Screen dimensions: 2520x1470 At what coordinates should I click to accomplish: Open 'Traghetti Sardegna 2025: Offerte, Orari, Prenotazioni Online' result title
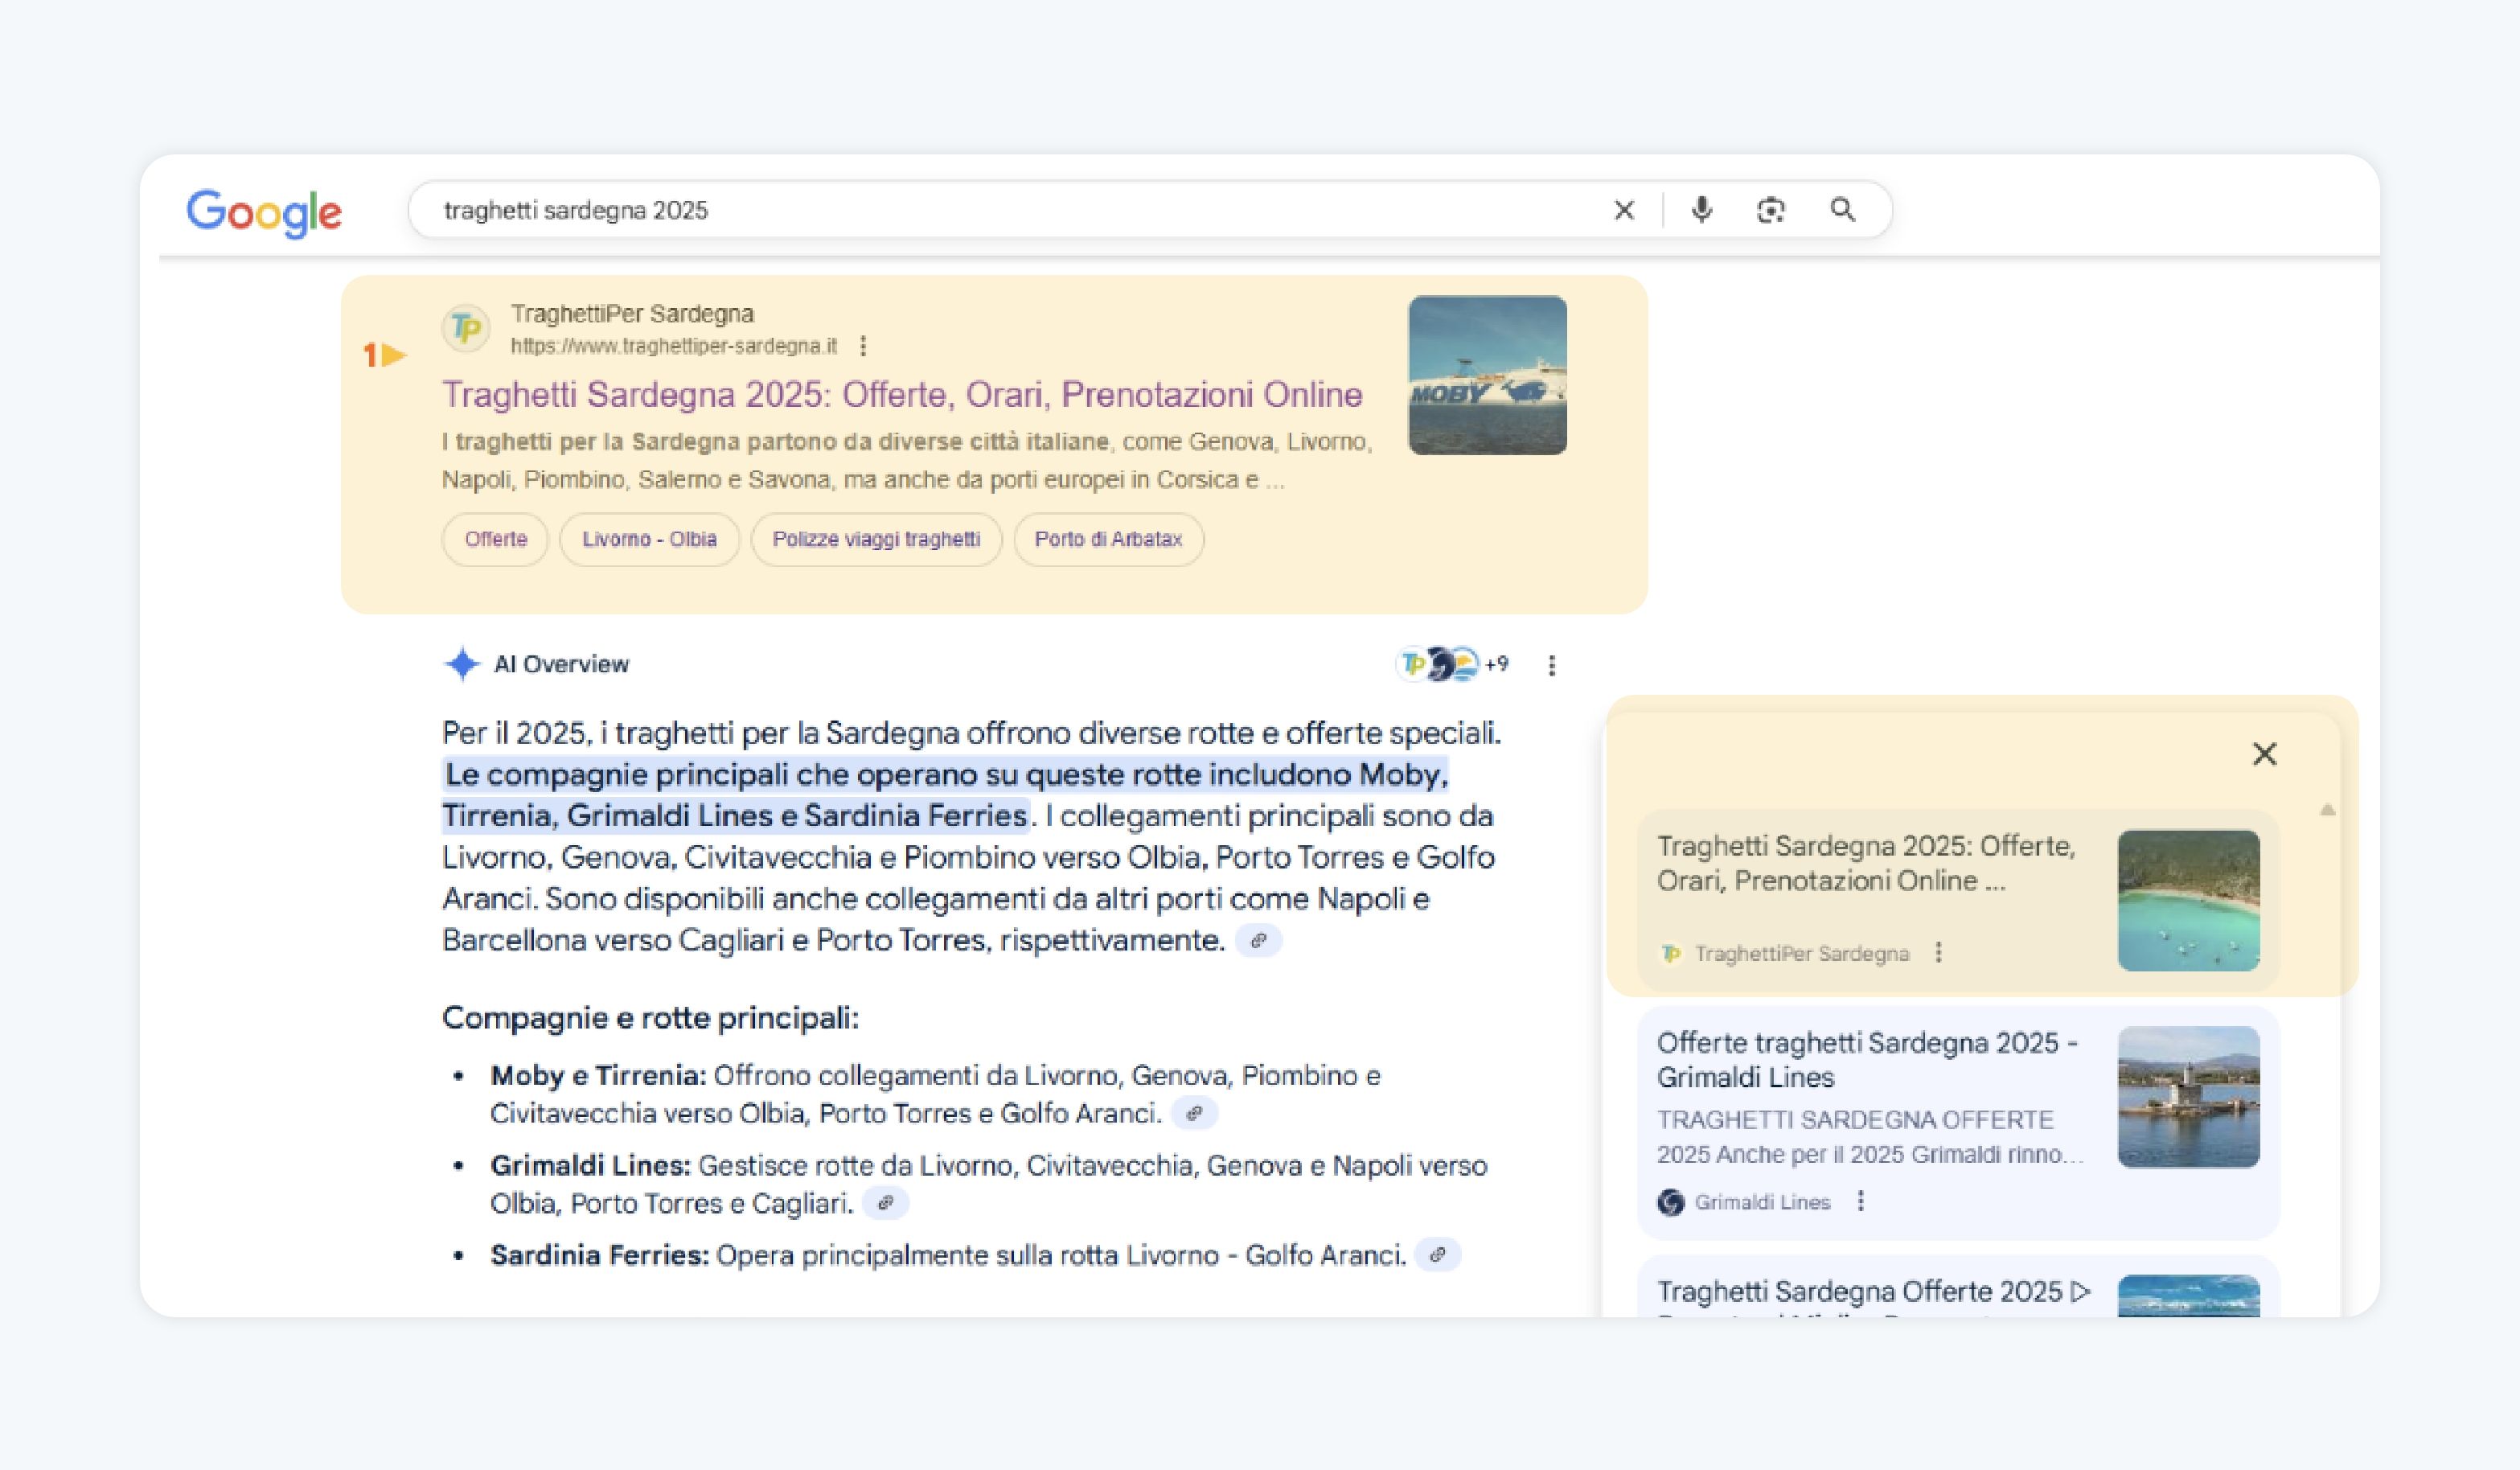[902, 394]
